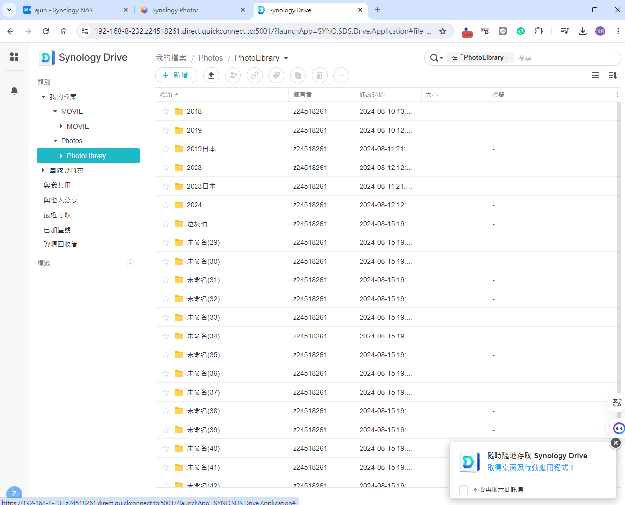Click the copy icon in toolbar
This screenshot has width=625, height=505.
click(x=298, y=75)
